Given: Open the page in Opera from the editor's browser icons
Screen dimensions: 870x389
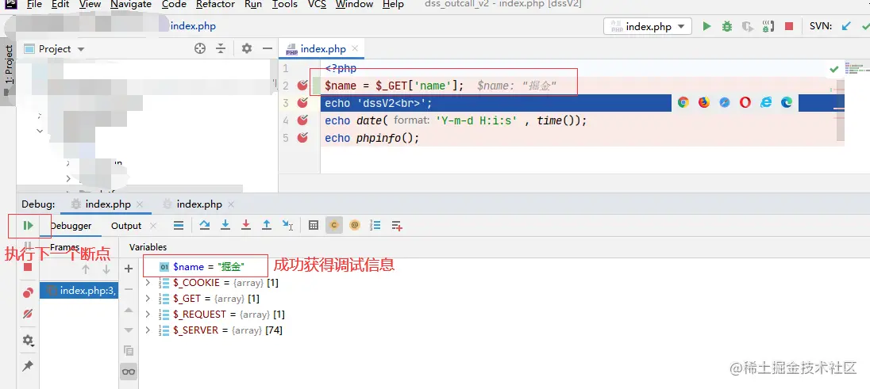Looking at the screenshot, I should 745,102.
